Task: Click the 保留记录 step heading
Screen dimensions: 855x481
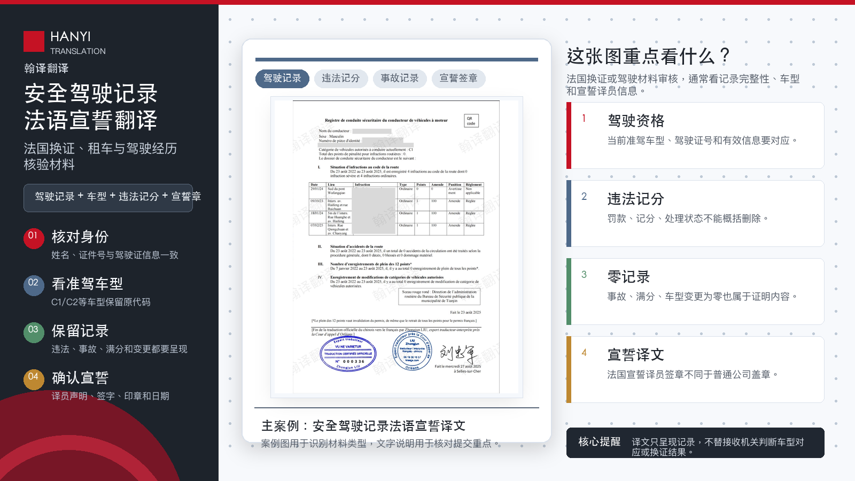Action: point(80,331)
